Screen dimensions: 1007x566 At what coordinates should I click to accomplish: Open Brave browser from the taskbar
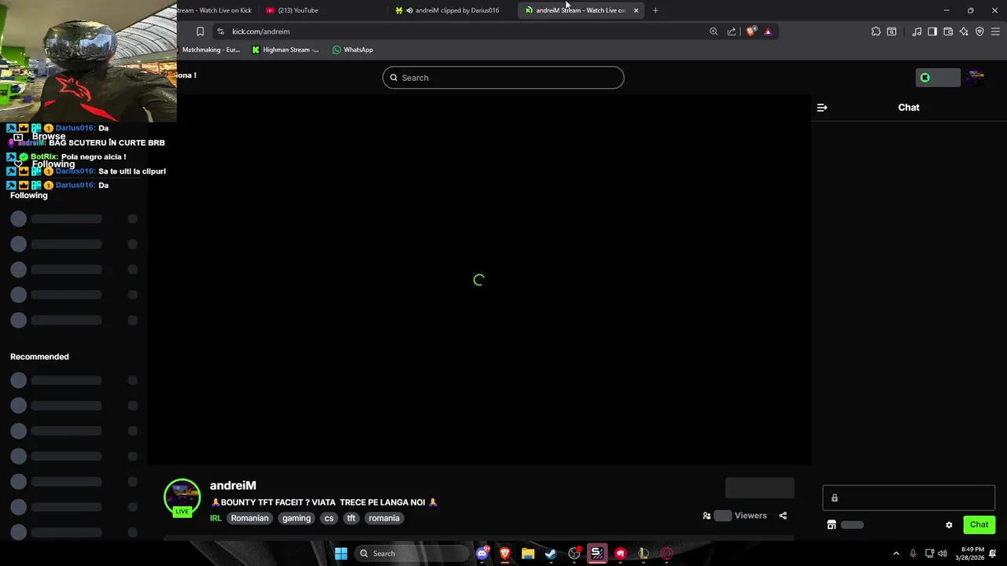coord(505,553)
